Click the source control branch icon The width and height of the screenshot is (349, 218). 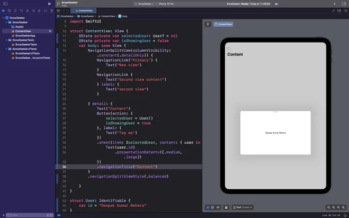(59, 4)
